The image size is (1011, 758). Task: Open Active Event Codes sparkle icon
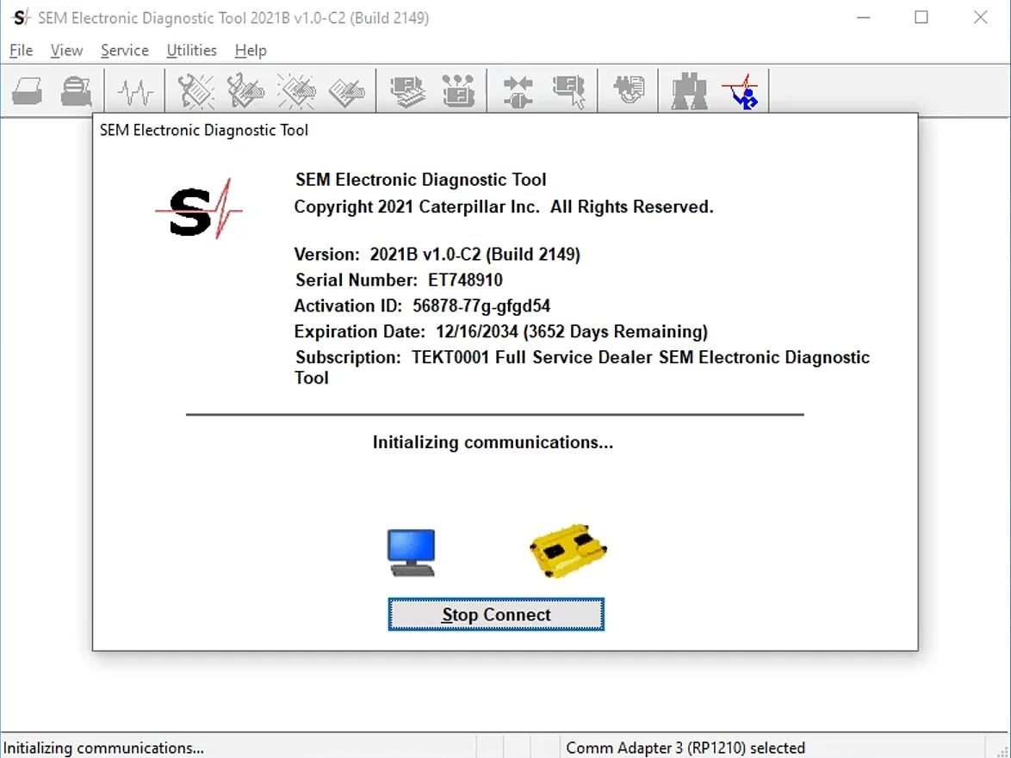click(296, 91)
